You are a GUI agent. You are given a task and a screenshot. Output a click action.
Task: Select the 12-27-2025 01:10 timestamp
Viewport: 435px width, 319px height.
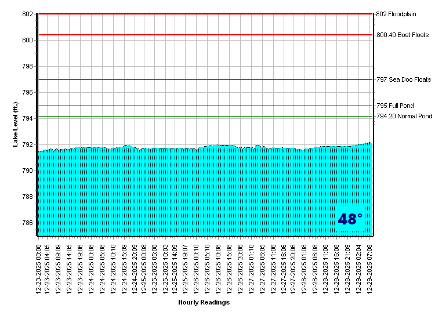pos(251,269)
